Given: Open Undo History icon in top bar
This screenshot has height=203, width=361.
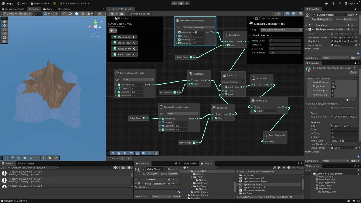Looking at the screenshot, I should tap(333, 3).
